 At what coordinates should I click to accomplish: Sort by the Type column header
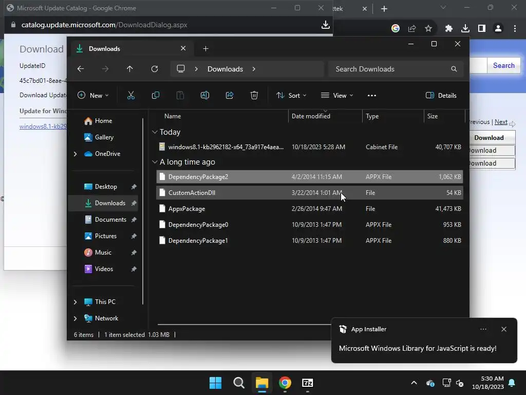coord(372,116)
